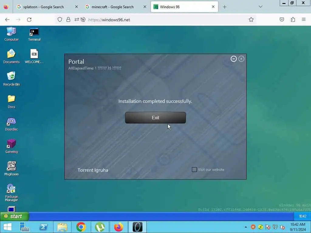Open the site permissions icon

[77, 20]
